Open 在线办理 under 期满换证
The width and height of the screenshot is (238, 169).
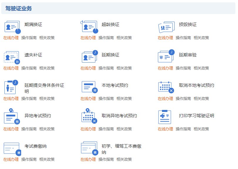[x=11, y=38]
